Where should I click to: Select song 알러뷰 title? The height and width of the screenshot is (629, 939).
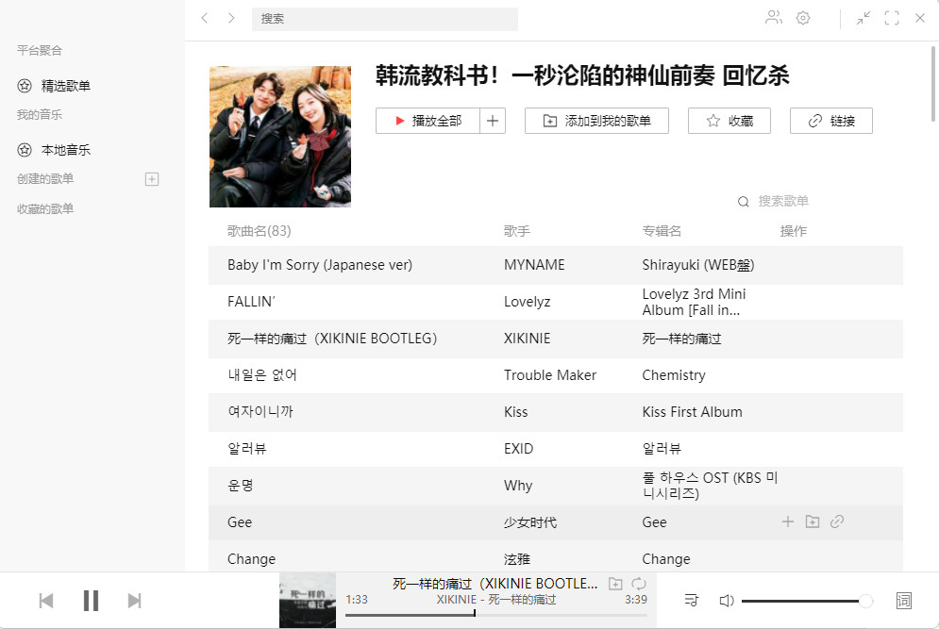click(246, 448)
